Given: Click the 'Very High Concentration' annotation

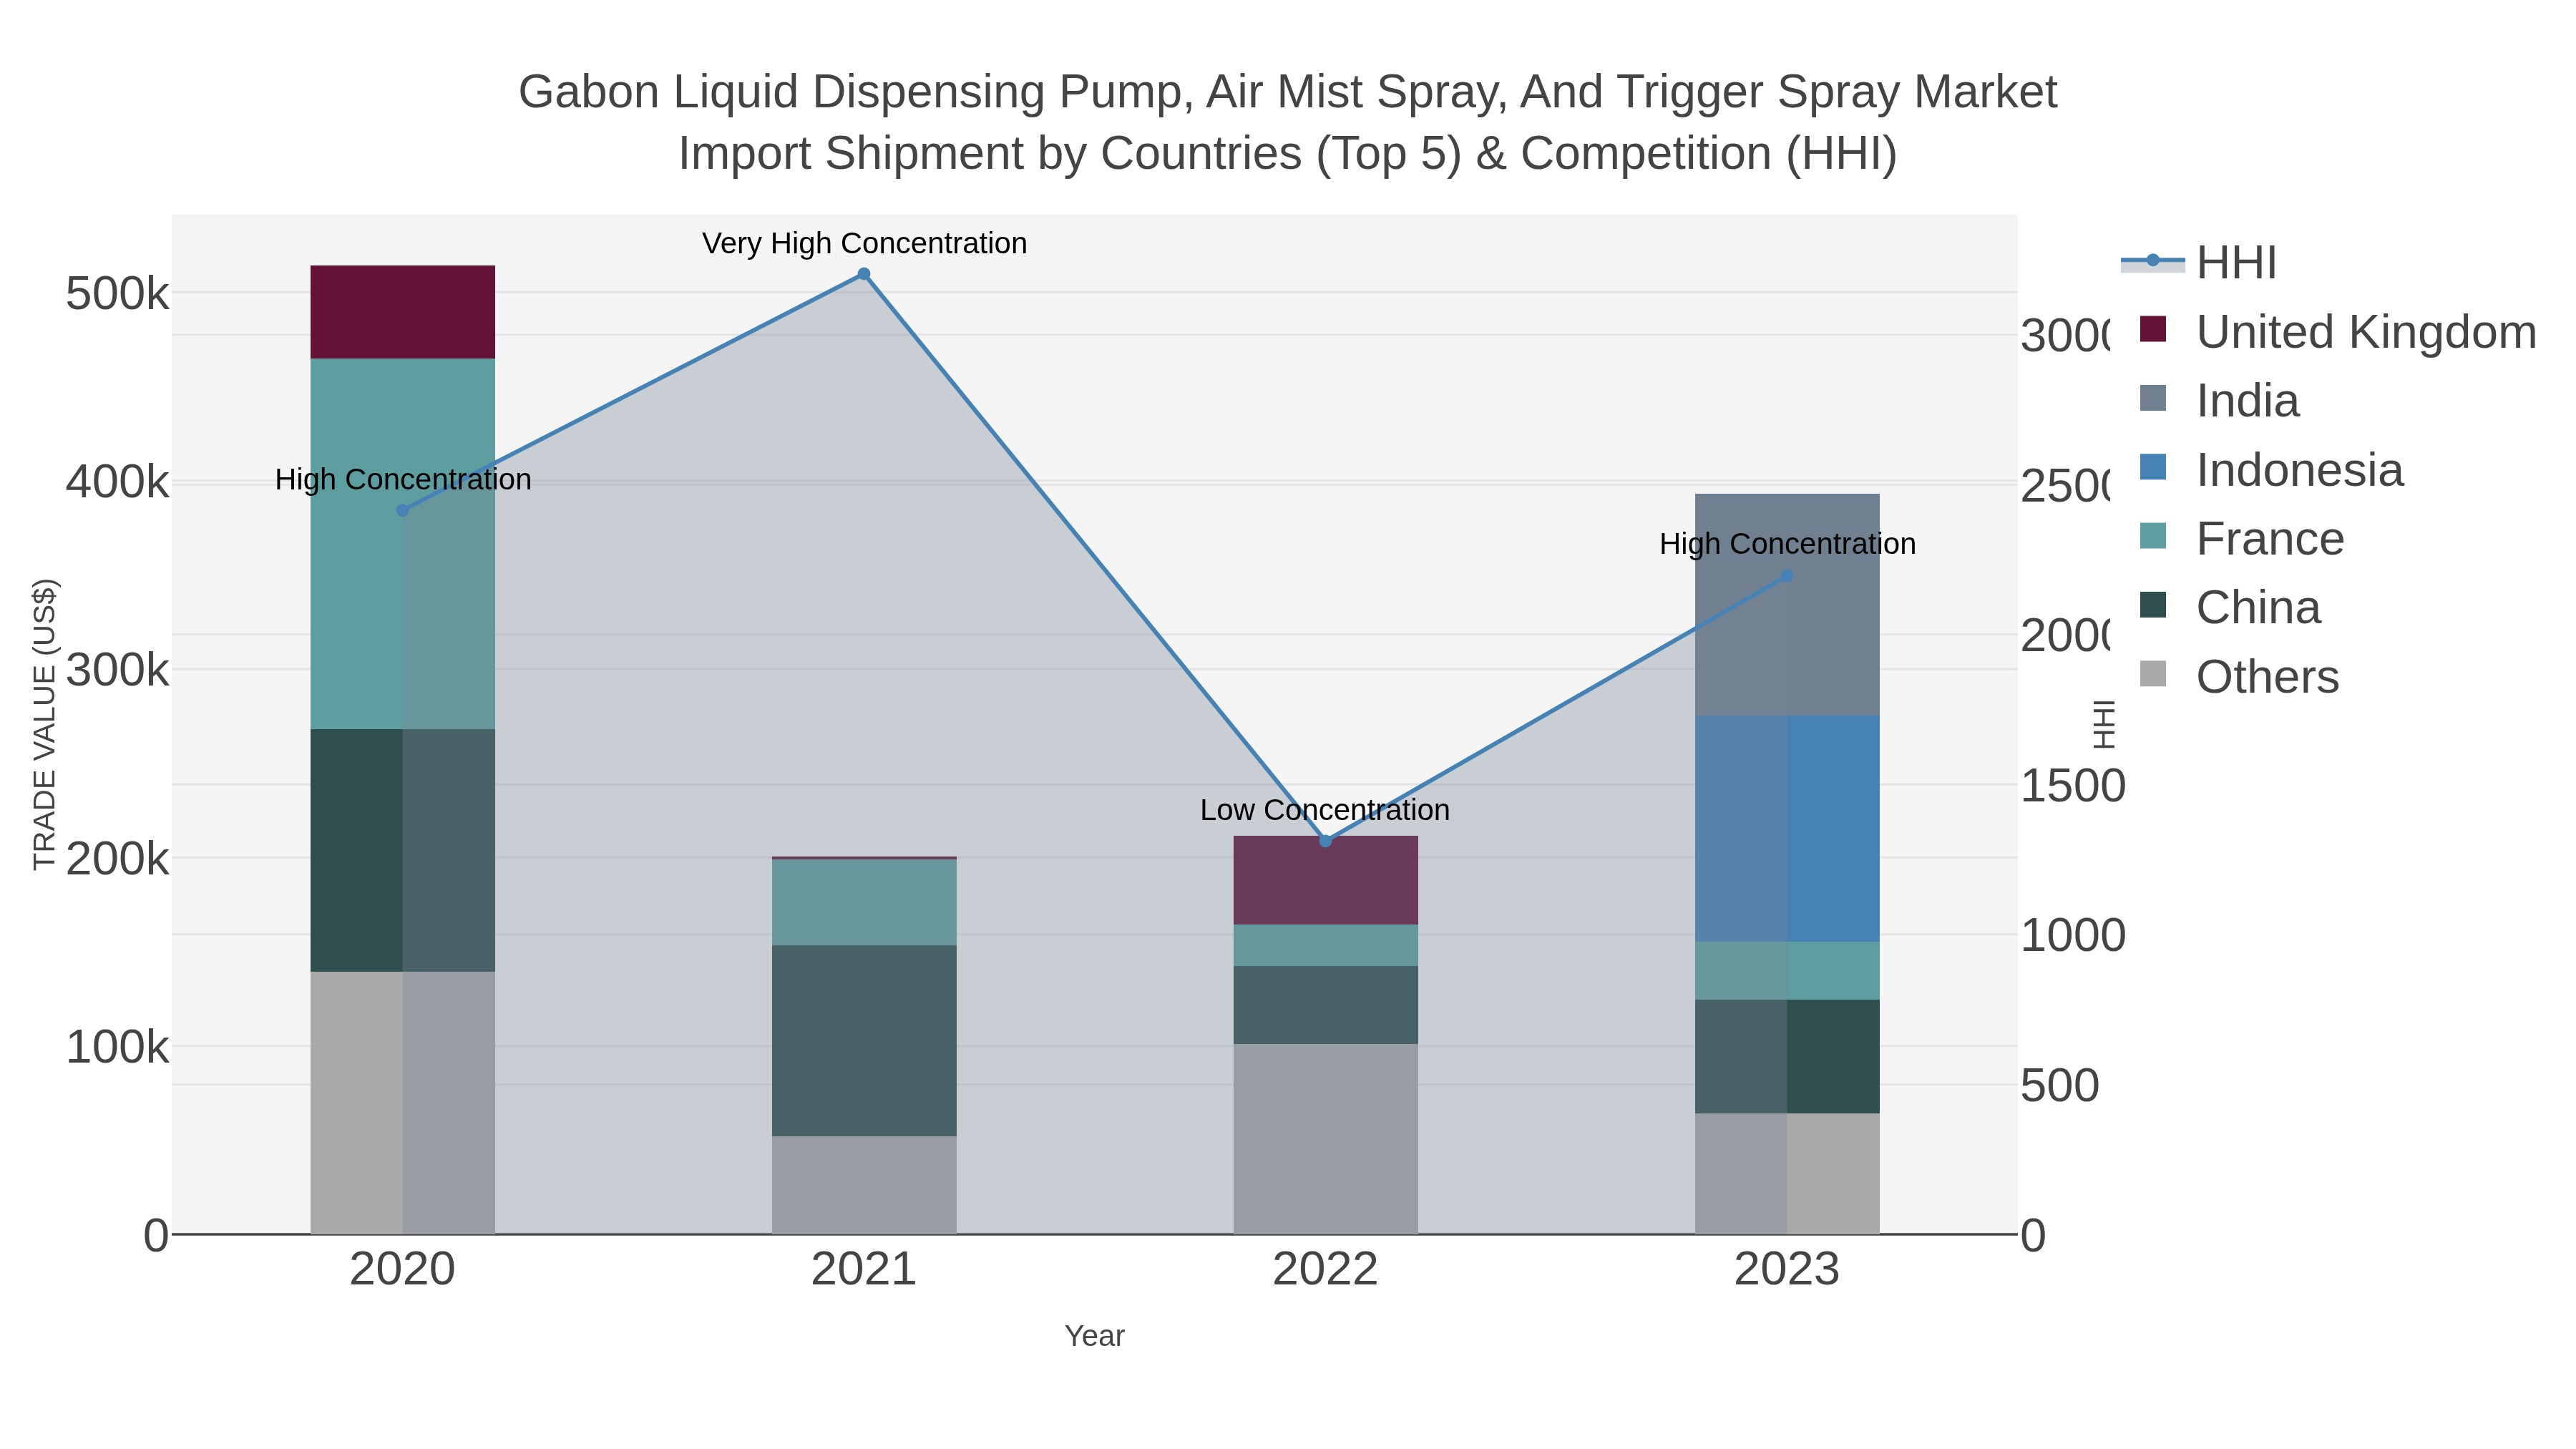Looking at the screenshot, I should click(x=864, y=244).
